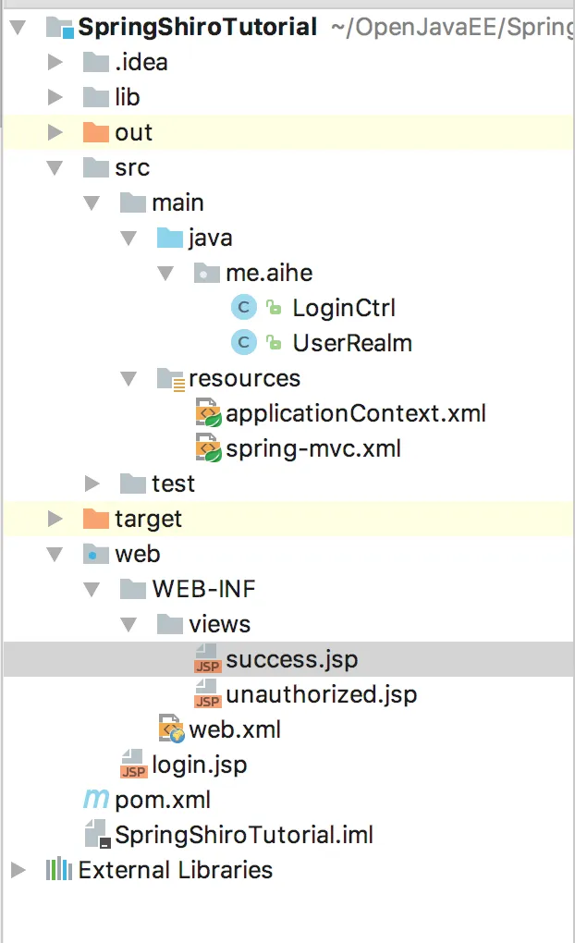Collapse the WEB-INF folder

click(x=92, y=589)
